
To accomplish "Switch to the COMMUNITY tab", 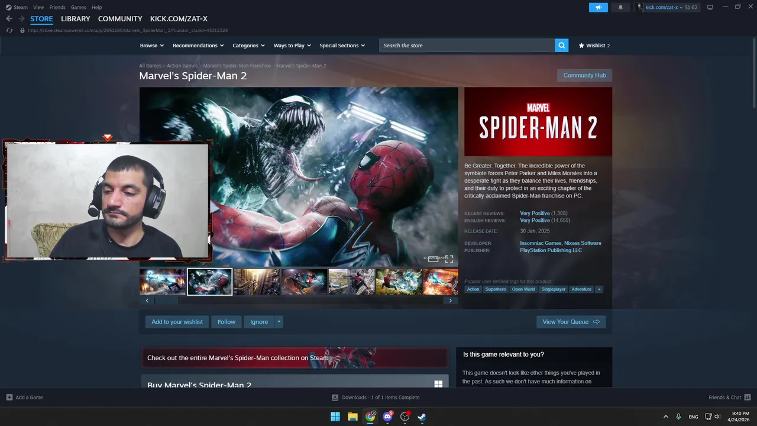I will point(120,19).
